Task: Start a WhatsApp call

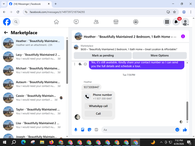Action: (98, 106)
